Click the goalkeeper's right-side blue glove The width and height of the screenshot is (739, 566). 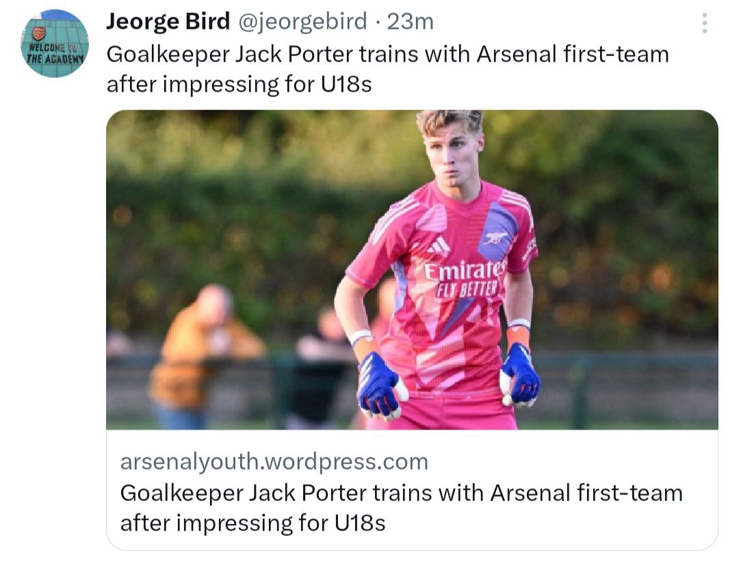(520, 375)
